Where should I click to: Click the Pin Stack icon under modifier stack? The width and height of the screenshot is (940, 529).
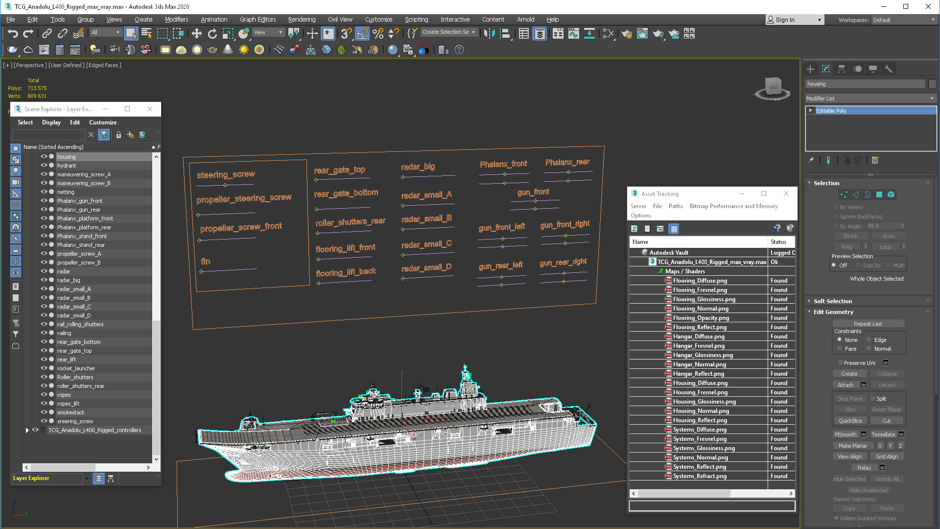811,160
